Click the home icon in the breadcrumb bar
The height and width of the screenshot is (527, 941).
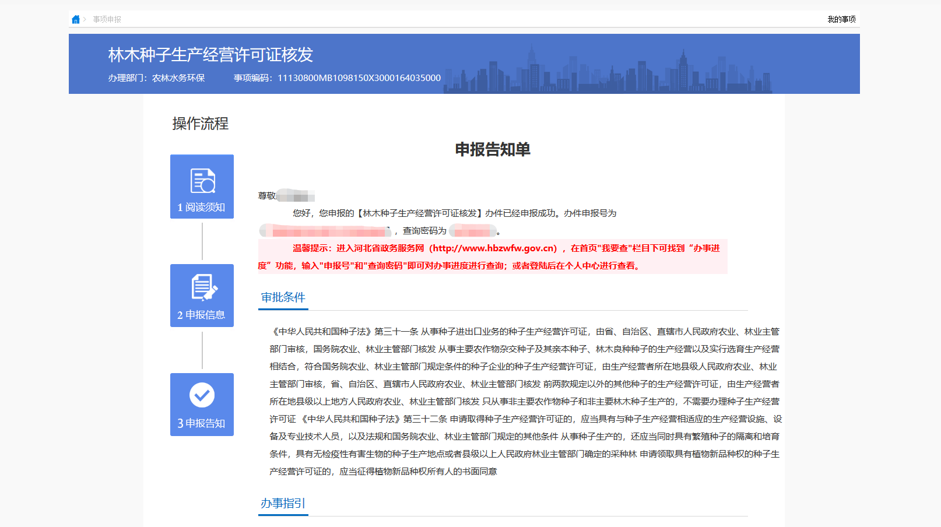[75, 19]
